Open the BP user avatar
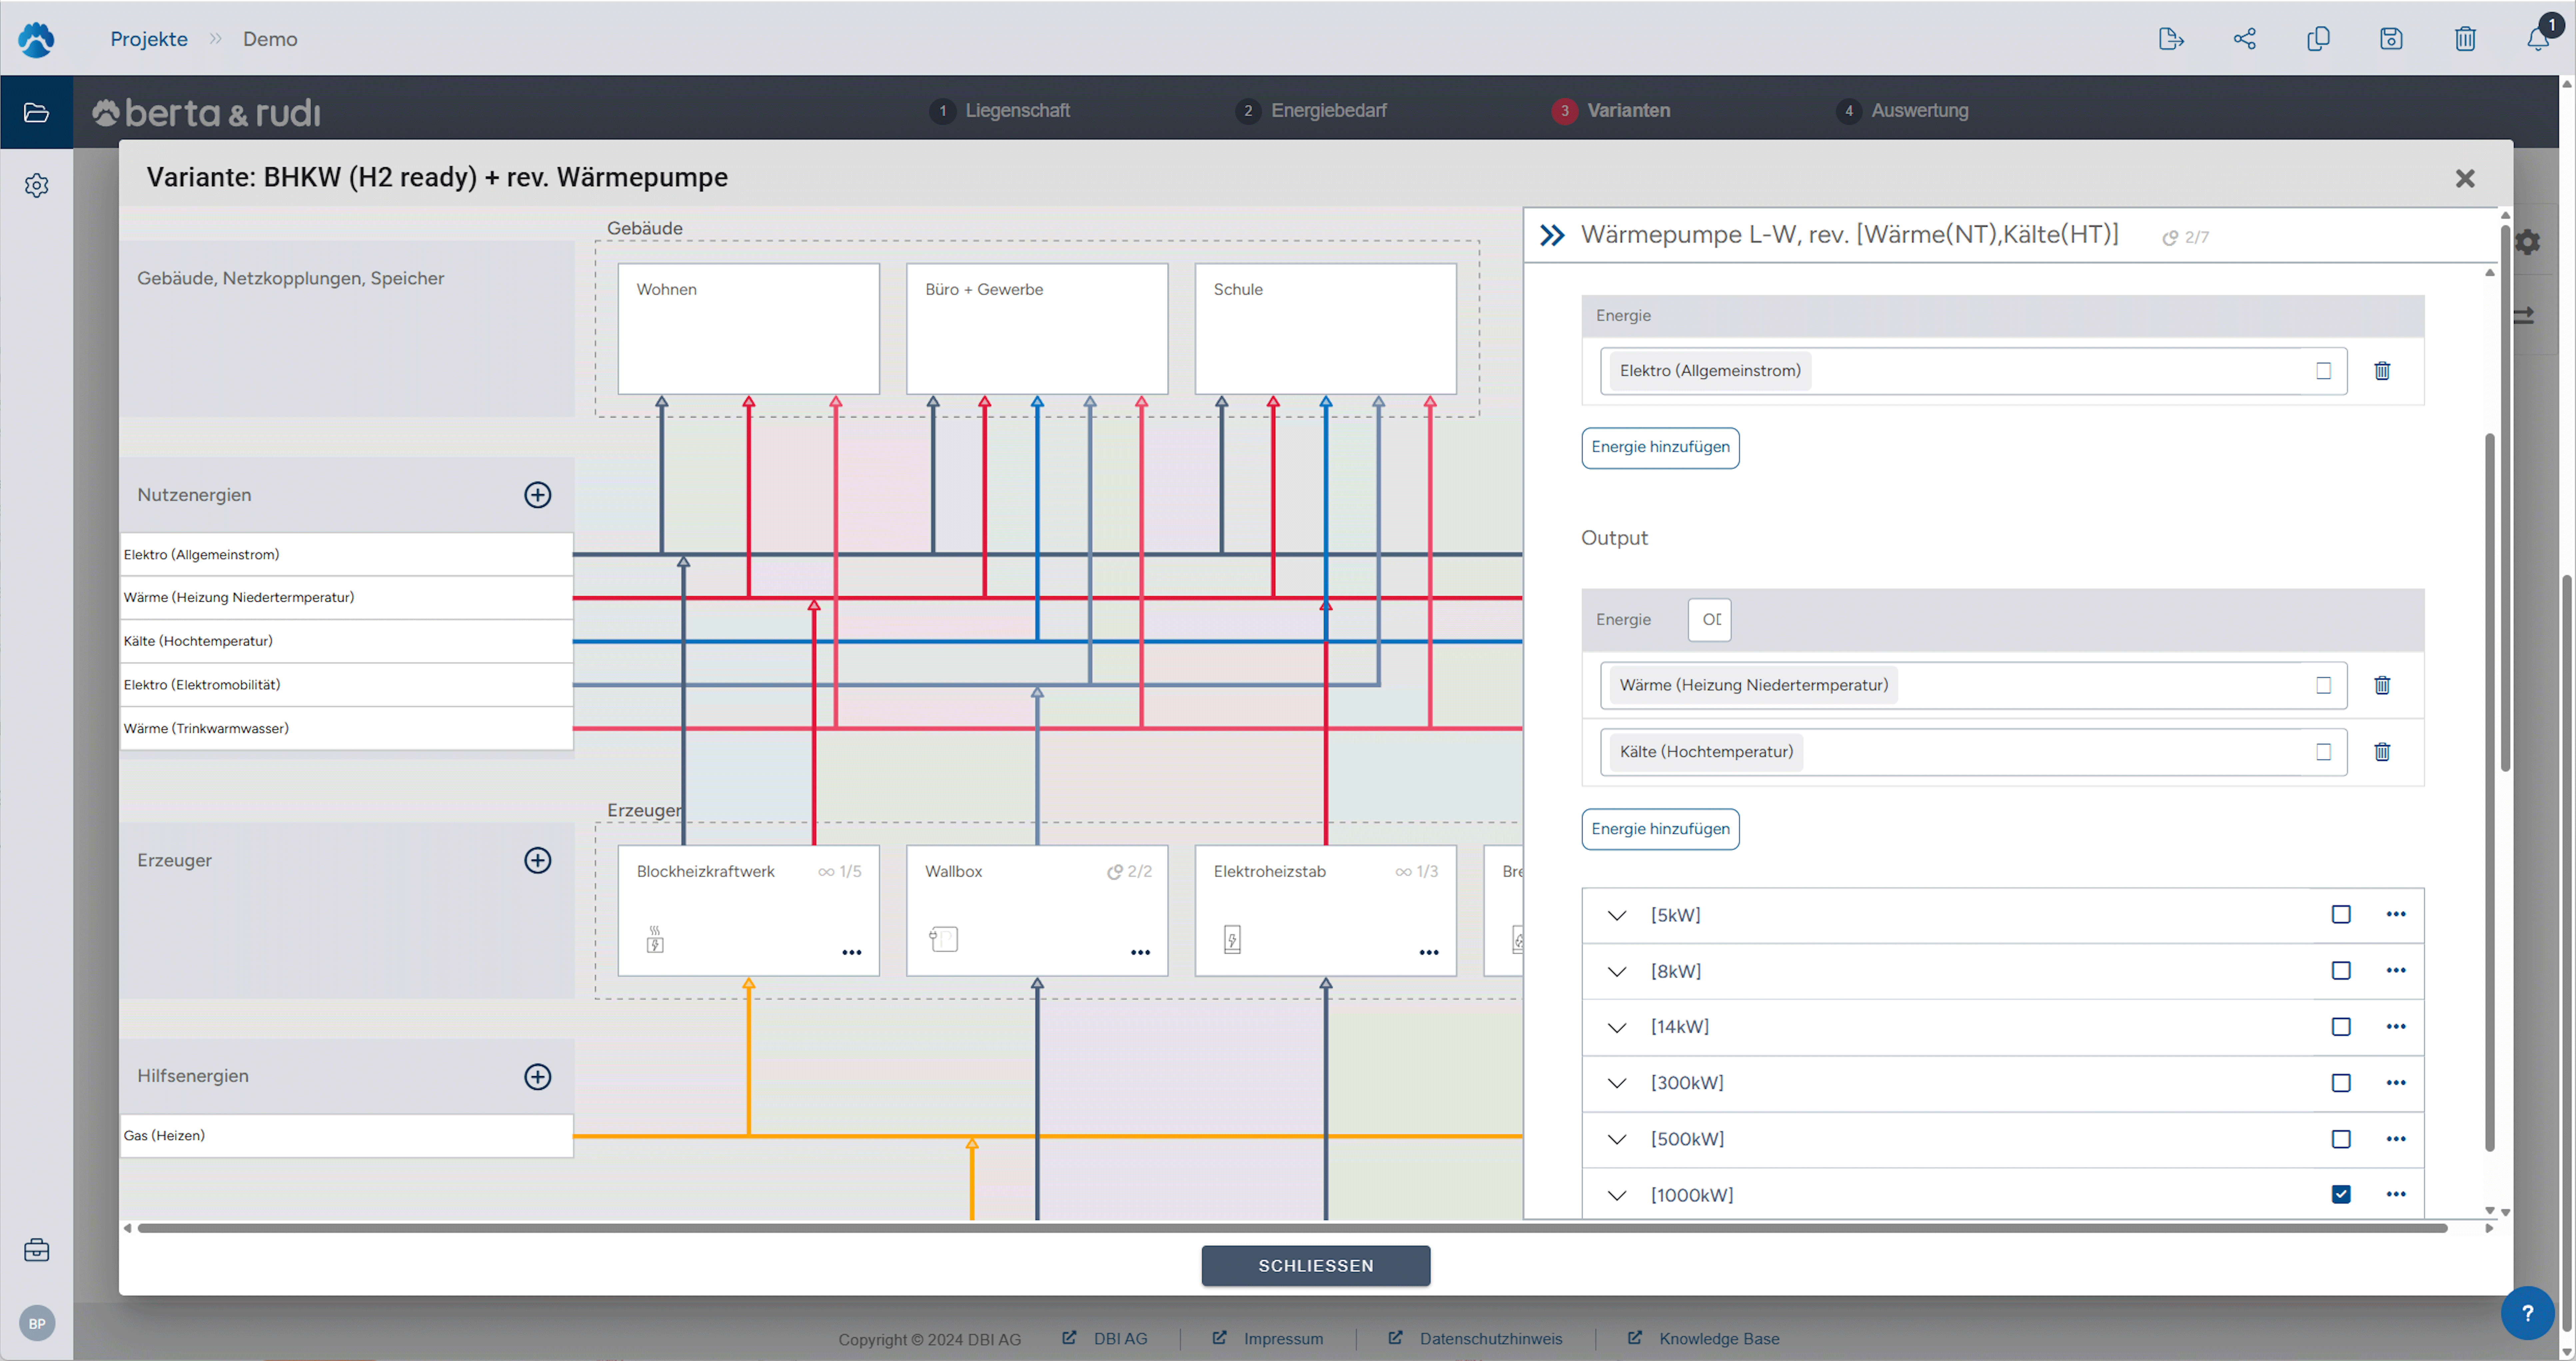Image resolution: width=2576 pixels, height=1361 pixels. [37, 1323]
